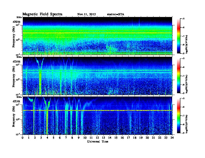205x158 pixels.
Task: Click hour 17 on the time axis
Action: coord(128,138)
